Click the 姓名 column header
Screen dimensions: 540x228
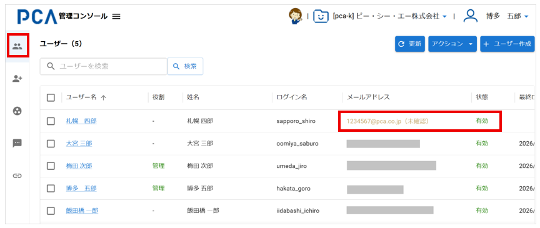(x=193, y=97)
